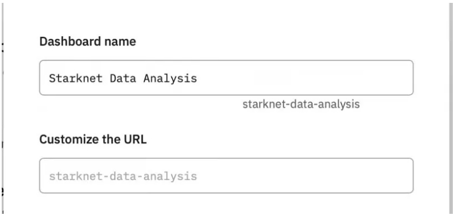Screen dimensions: 454x215
Task: Click the "Dashboard name" label
Action: coord(87,41)
